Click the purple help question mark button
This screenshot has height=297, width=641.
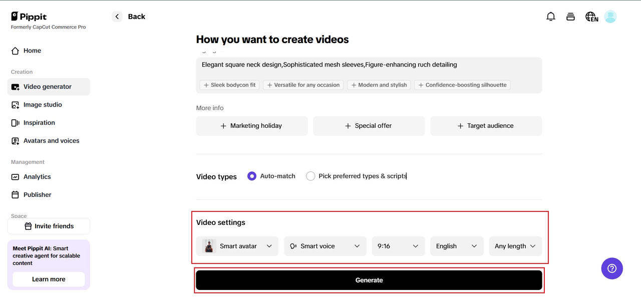click(x=612, y=268)
